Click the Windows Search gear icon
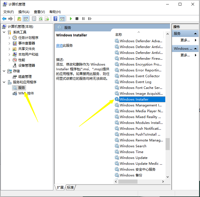Image resolution: width=200 pixels, height=197 pixels. click(117, 146)
